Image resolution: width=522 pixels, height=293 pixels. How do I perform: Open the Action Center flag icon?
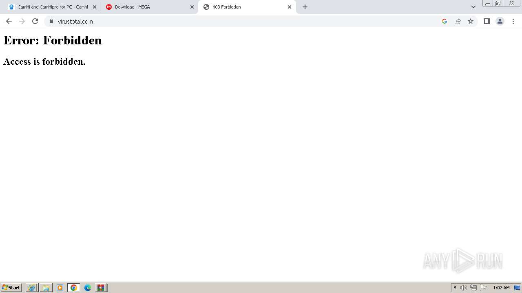pos(483,288)
